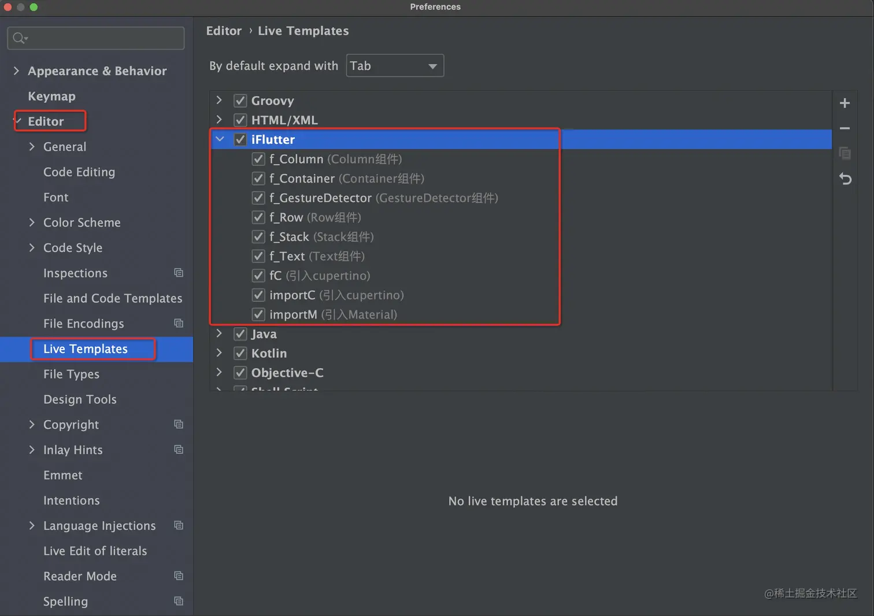The width and height of the screenshot is (874, 616).
Task: Open the Design Tools settings page
Action: pos(80,399)
